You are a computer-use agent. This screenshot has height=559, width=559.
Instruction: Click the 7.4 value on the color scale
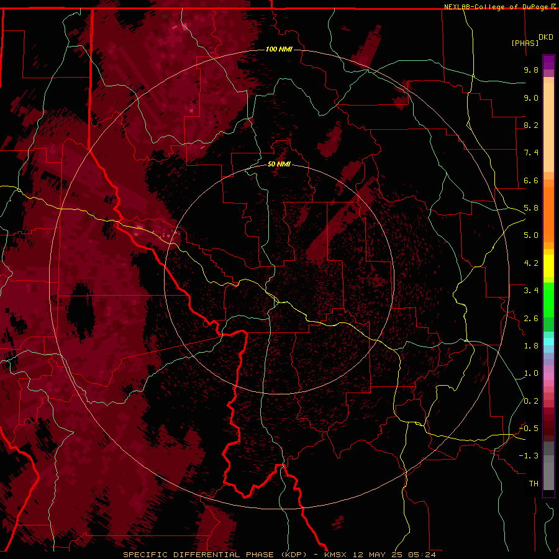point(531,153)
